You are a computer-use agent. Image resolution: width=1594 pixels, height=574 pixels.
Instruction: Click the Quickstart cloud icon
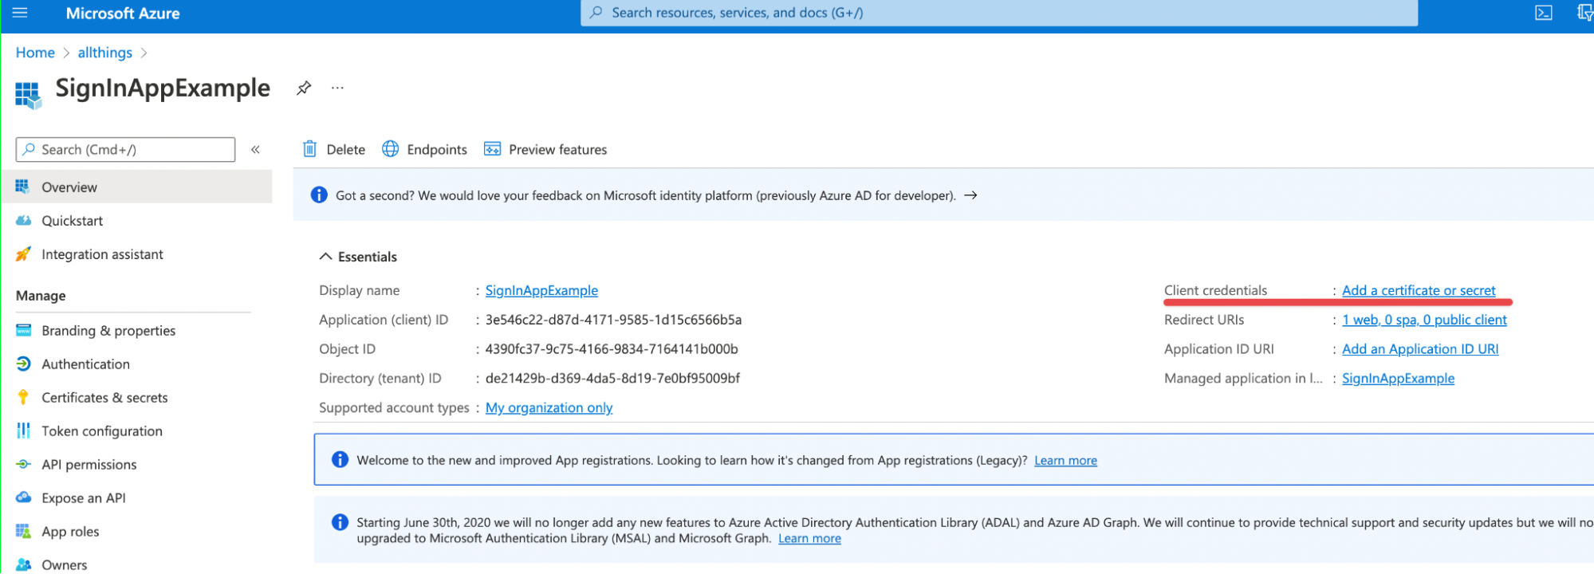click(24, 221)
